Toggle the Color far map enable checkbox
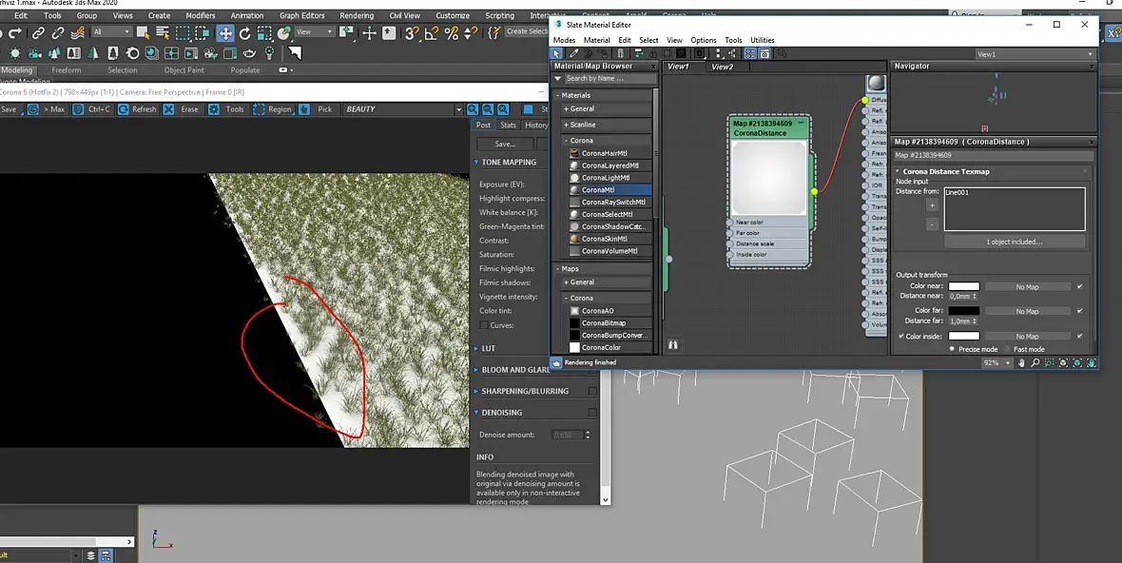 [1080, 311]
